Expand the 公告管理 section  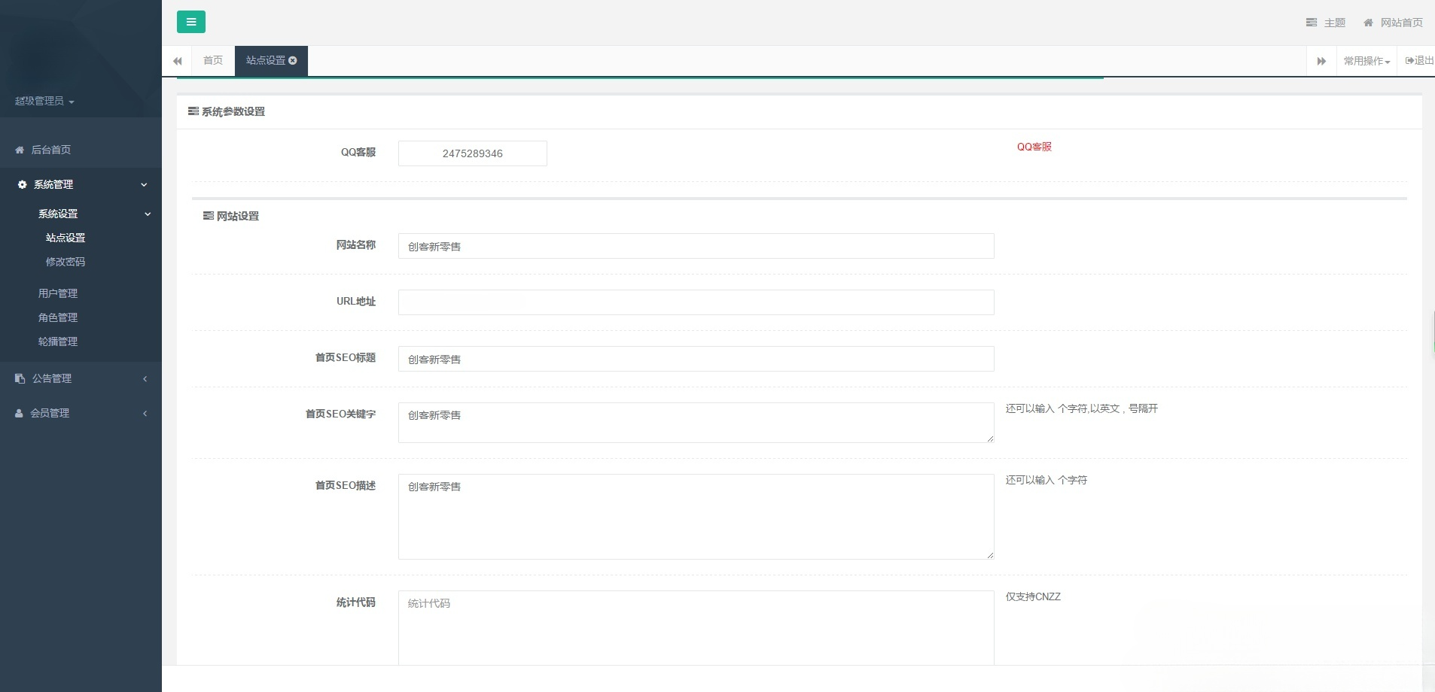click(x=146, y=378)
